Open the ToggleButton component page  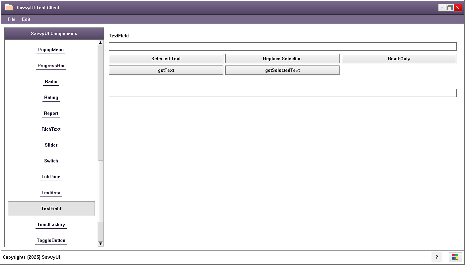[x=51, y=241]
